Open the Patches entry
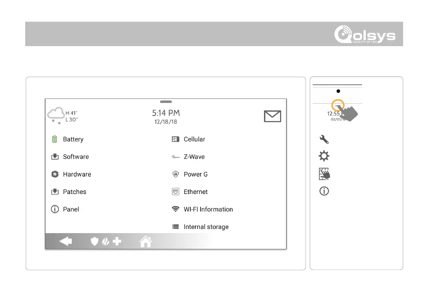 click(x=69, y=192)
